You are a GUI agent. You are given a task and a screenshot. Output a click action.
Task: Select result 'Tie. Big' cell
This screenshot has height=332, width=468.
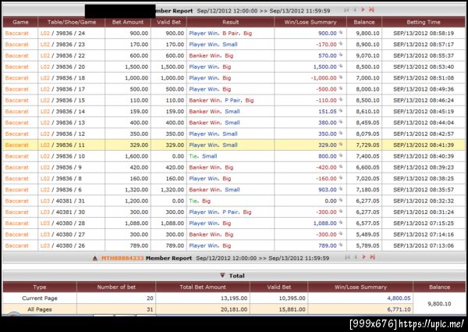pyautogui.click(x=200, y=201)
